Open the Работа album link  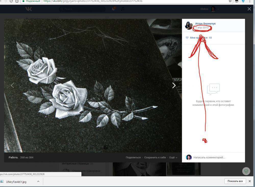(13, 157)
